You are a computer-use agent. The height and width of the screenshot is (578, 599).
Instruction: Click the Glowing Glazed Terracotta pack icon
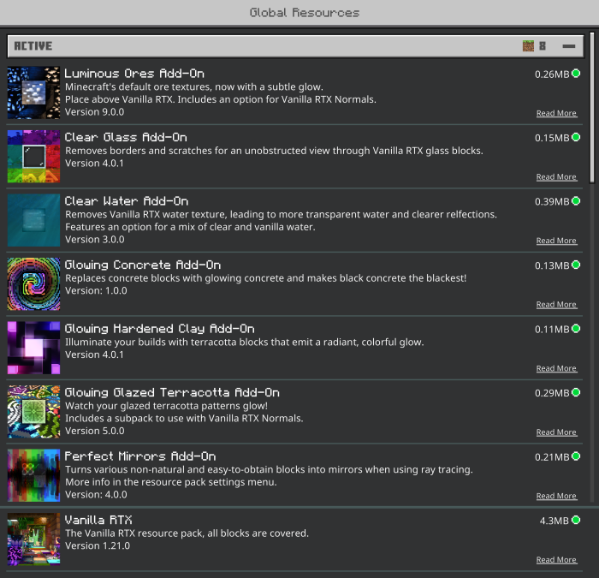click(x=33, y=411)
